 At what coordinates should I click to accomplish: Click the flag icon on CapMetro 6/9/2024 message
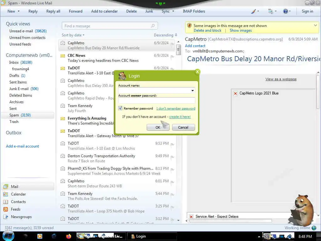tap(172, 44)
